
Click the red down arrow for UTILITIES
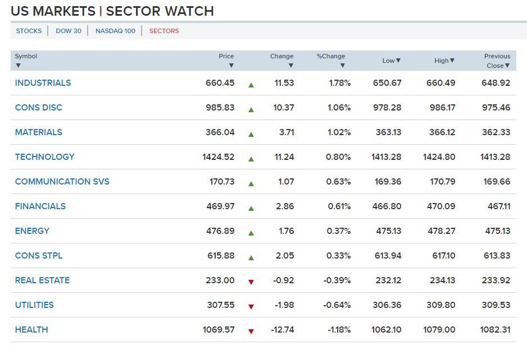251,307
